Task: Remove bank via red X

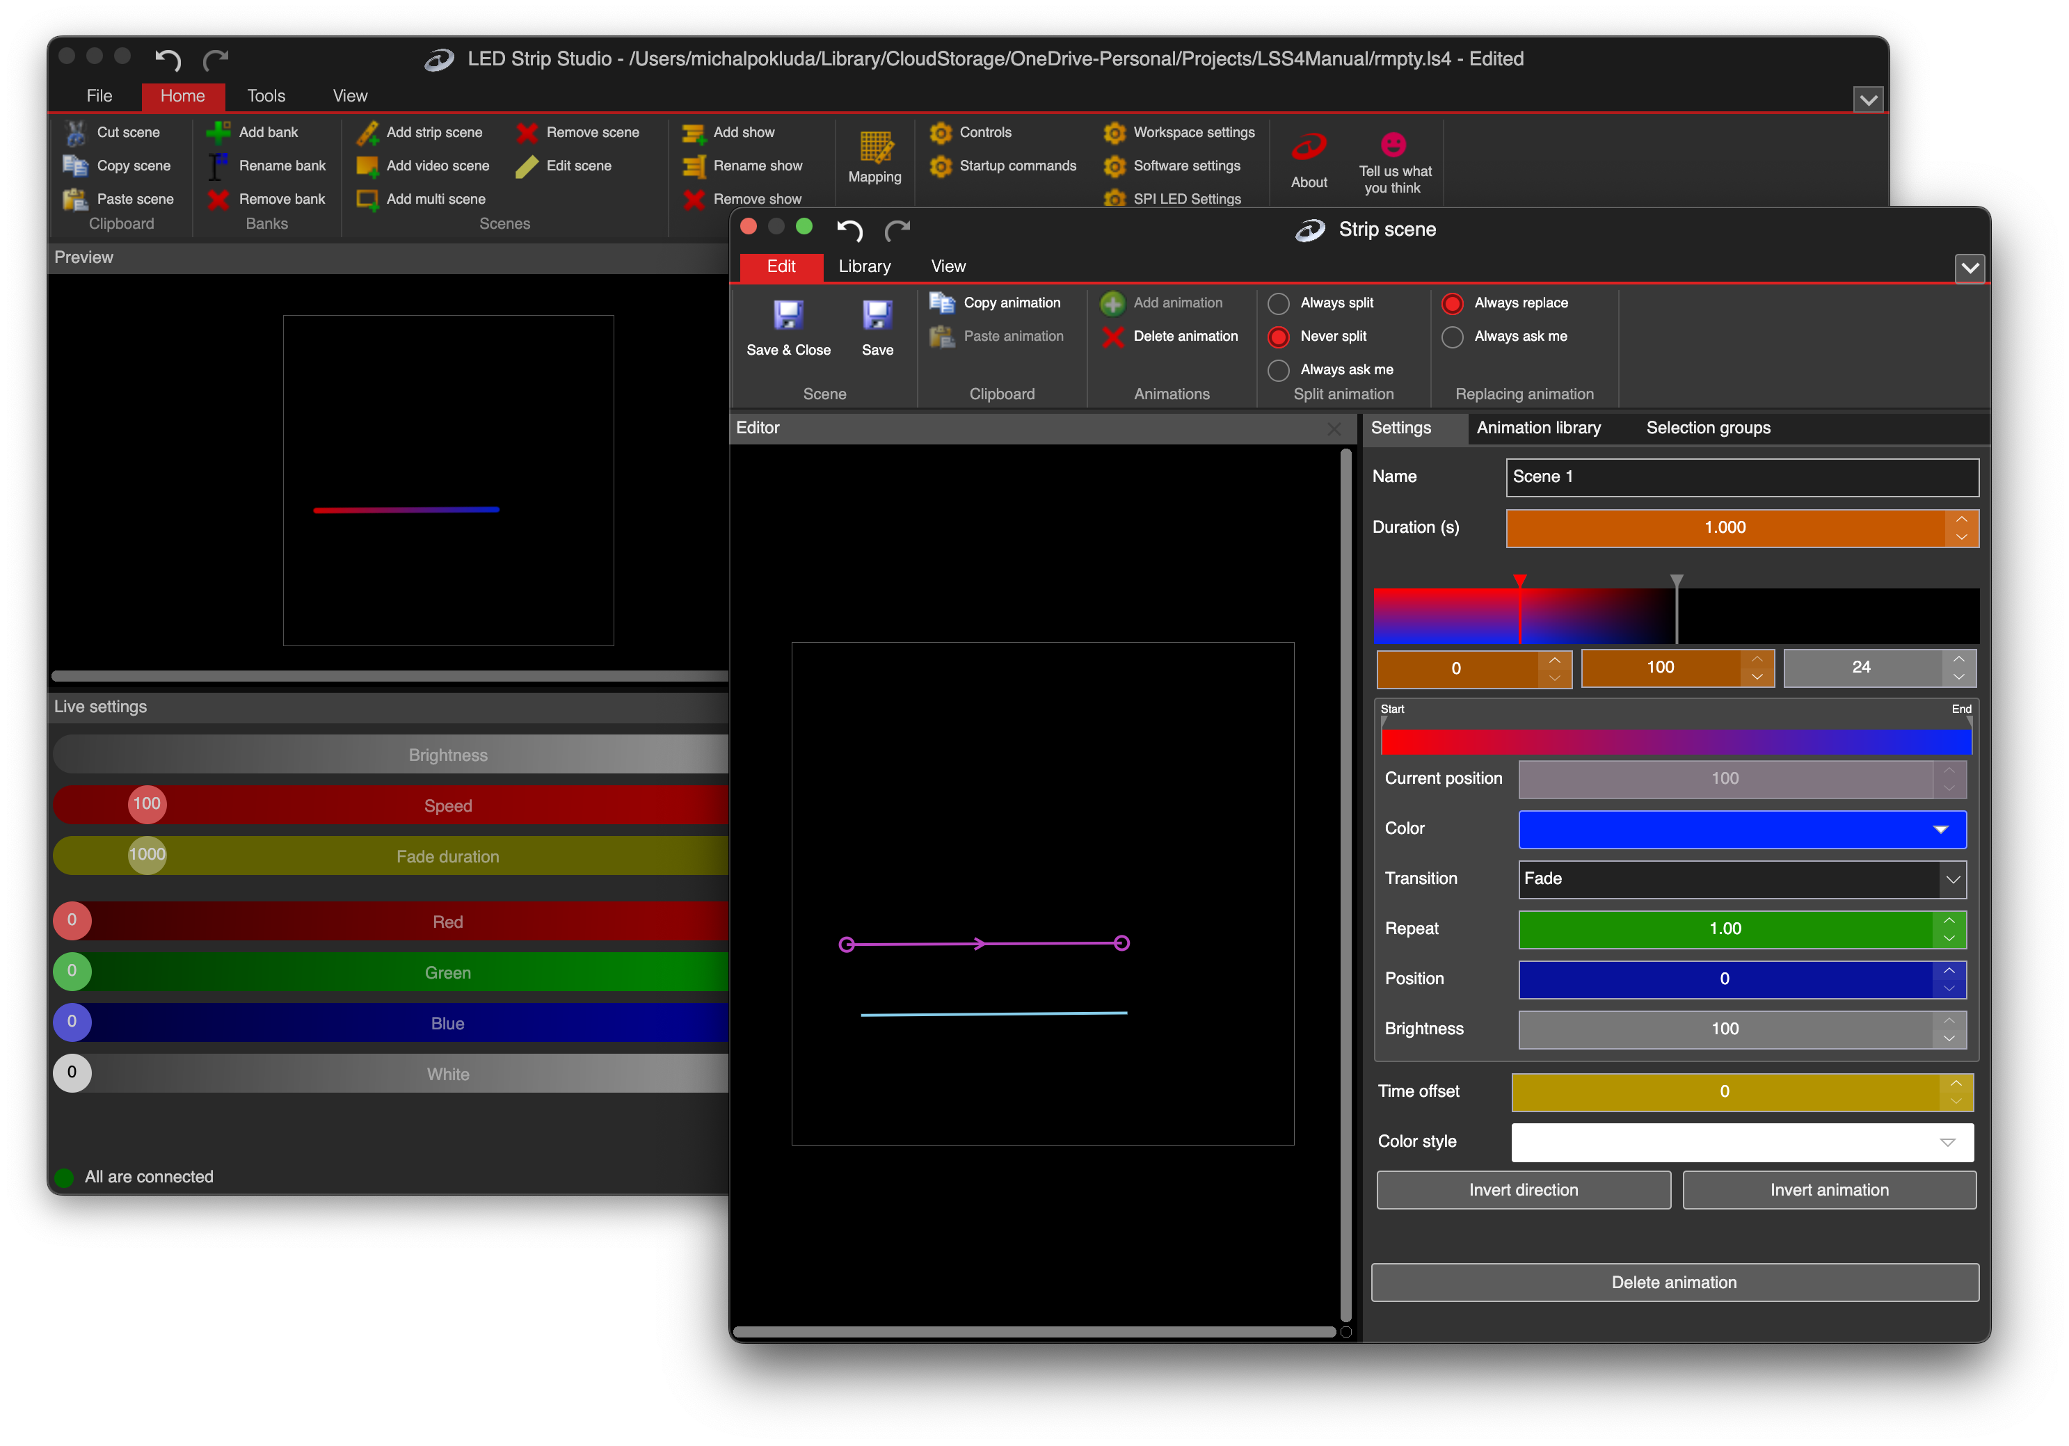Action: coord(218,199)
